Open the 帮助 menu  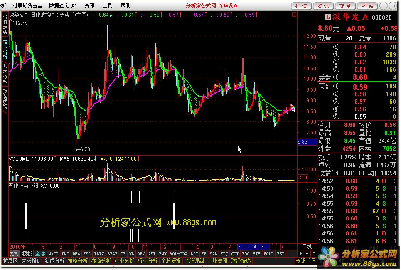click(x=125, y=6)
